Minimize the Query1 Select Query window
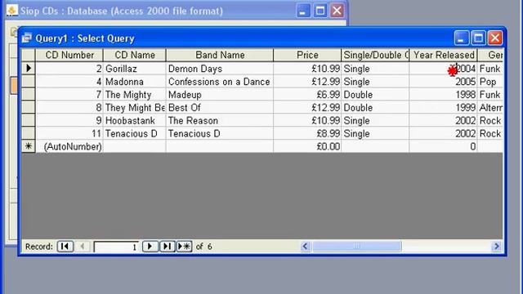 pos(462,38)
